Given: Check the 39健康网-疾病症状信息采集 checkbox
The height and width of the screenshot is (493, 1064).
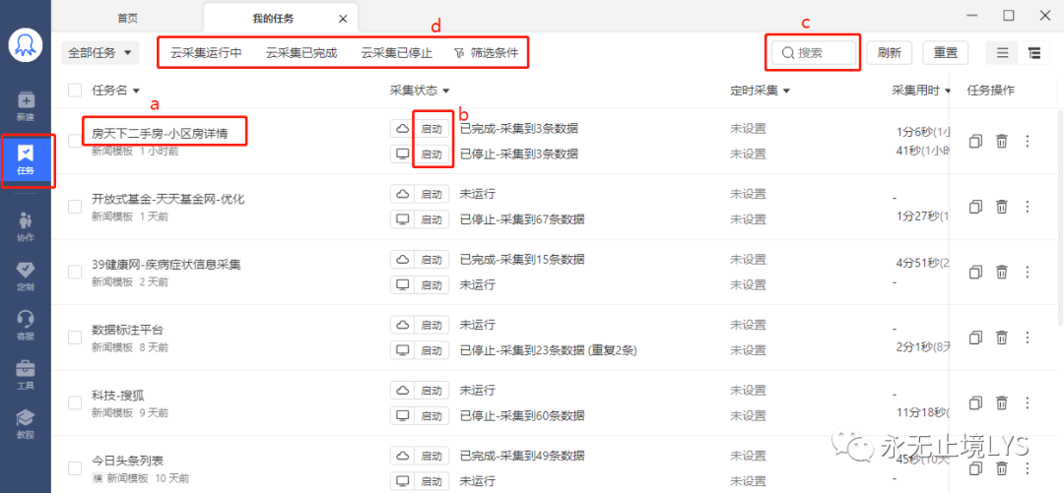Looking at the screenshot, I should [x=75, y=272].
